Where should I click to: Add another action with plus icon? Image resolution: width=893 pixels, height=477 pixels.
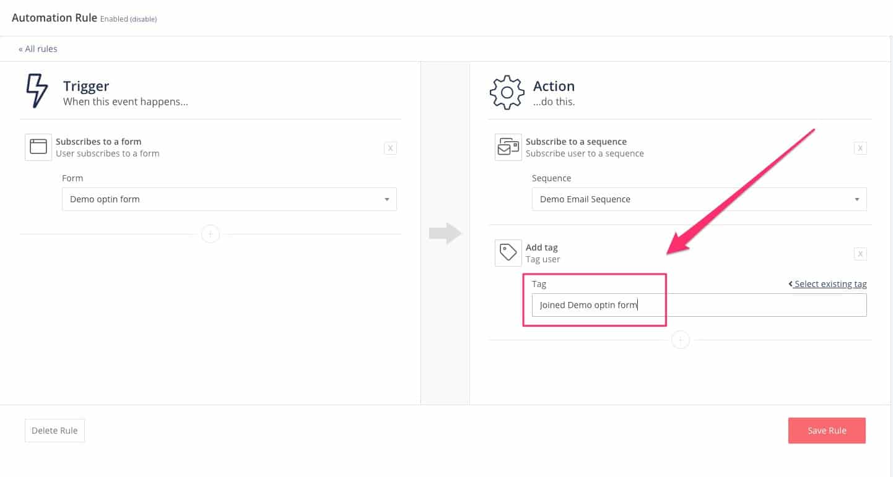pos(680,340)
